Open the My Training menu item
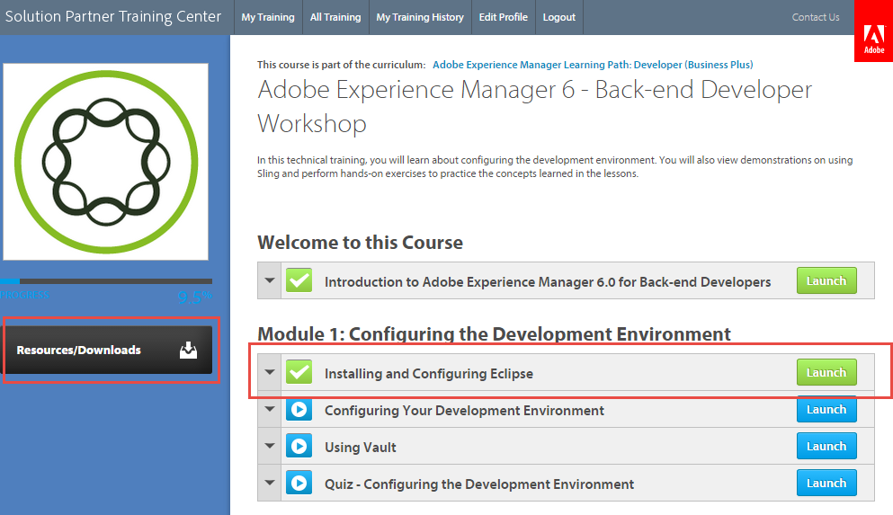This screenshot has height=515, width=893. 267,17
